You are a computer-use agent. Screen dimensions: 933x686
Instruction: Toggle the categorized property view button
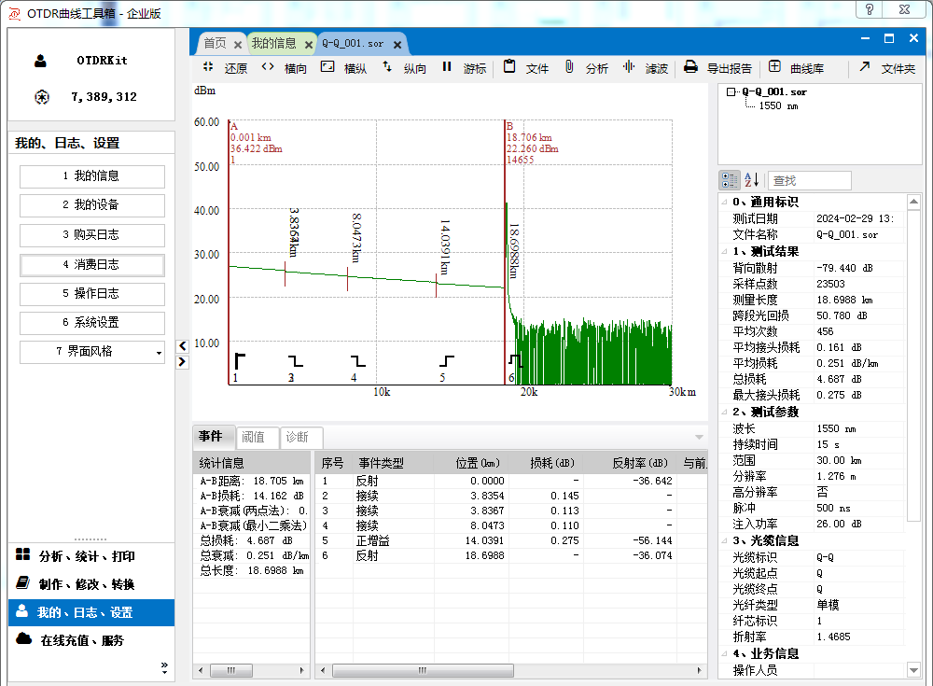[x=730, y=180]
